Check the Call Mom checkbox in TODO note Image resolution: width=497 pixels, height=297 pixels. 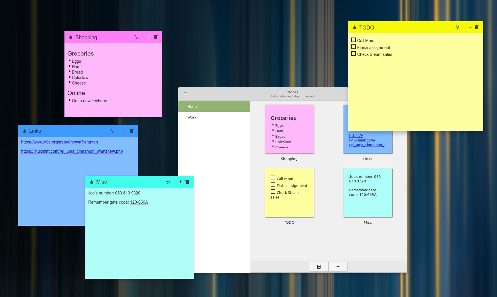353,40
